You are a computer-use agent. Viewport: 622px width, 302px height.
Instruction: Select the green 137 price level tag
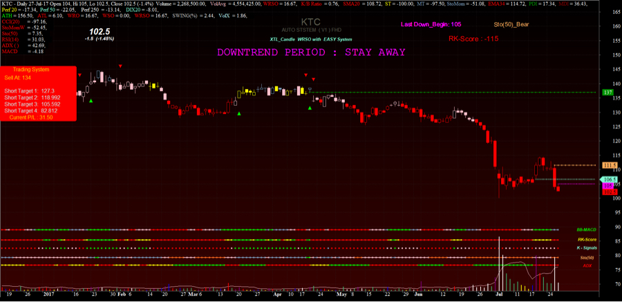point(607,92)
